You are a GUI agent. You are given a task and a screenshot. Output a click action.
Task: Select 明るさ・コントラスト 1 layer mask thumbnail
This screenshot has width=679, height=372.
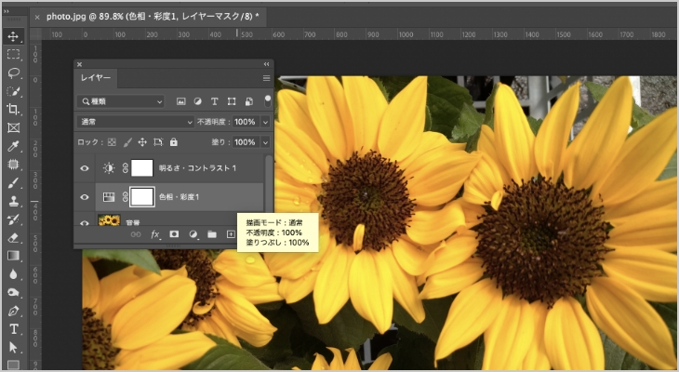pyautogui.click(x=142, y=168)
